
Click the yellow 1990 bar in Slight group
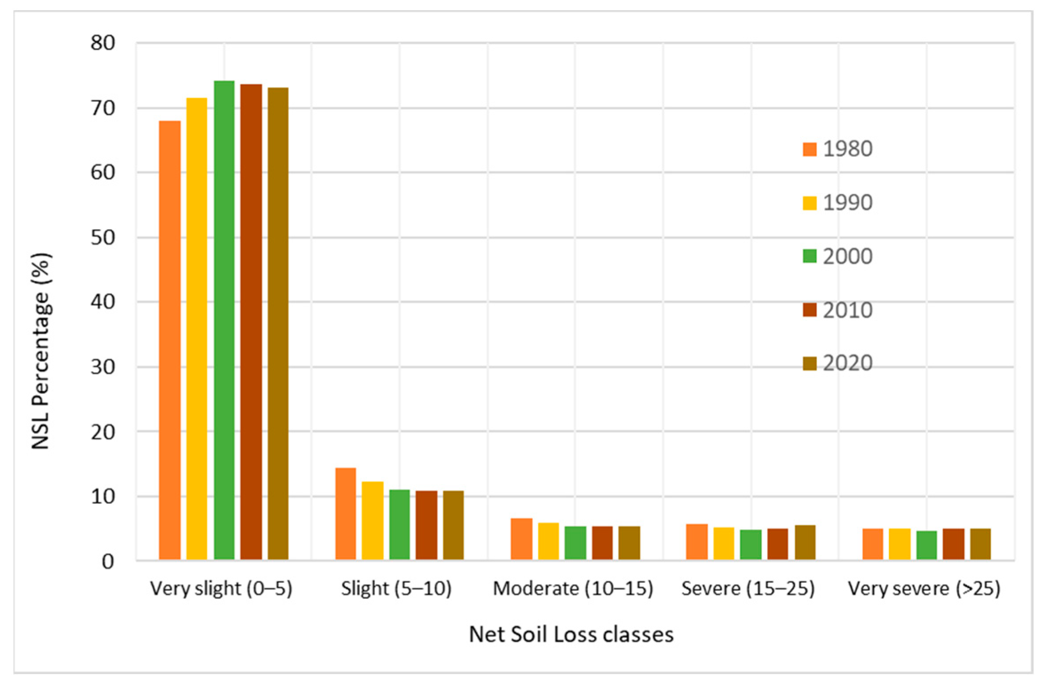[372, 520]
